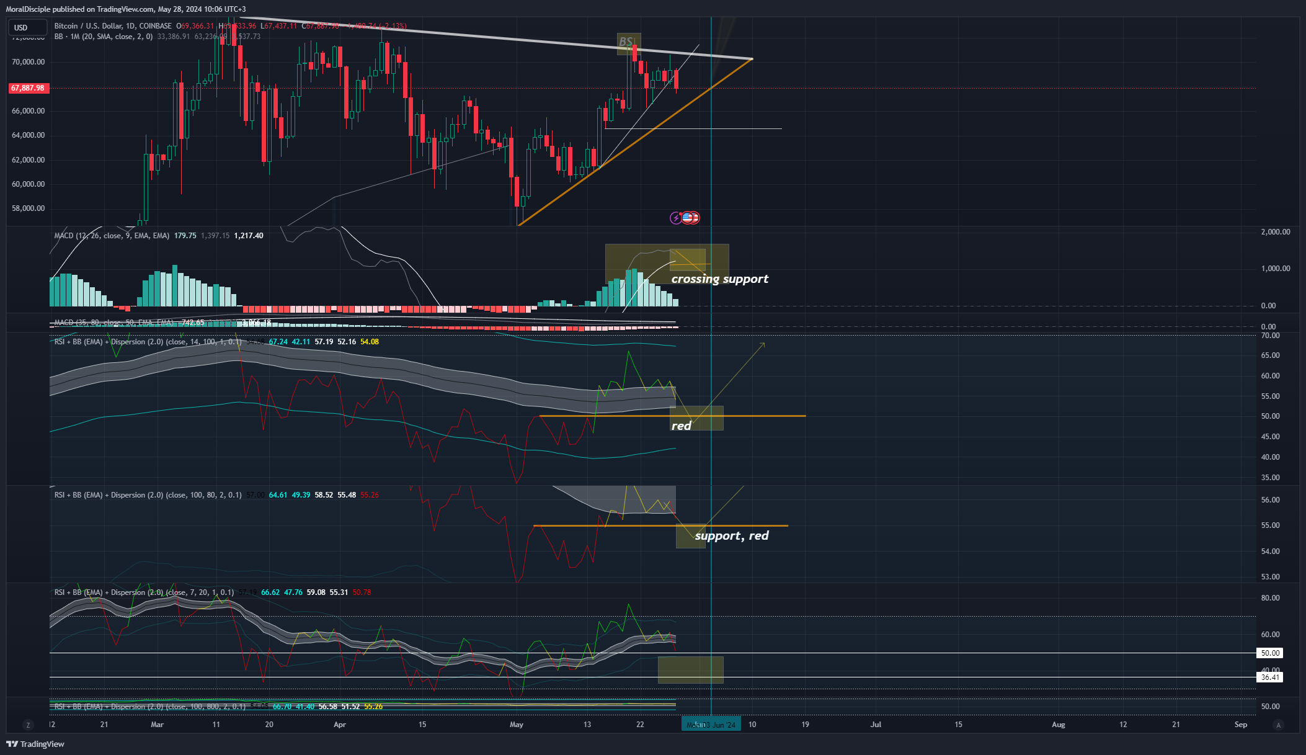Image resolution: width=1306 pixels, height=755 pixels.
Task: Click the 'May' label on the time axis
Action: coord(517,725)
